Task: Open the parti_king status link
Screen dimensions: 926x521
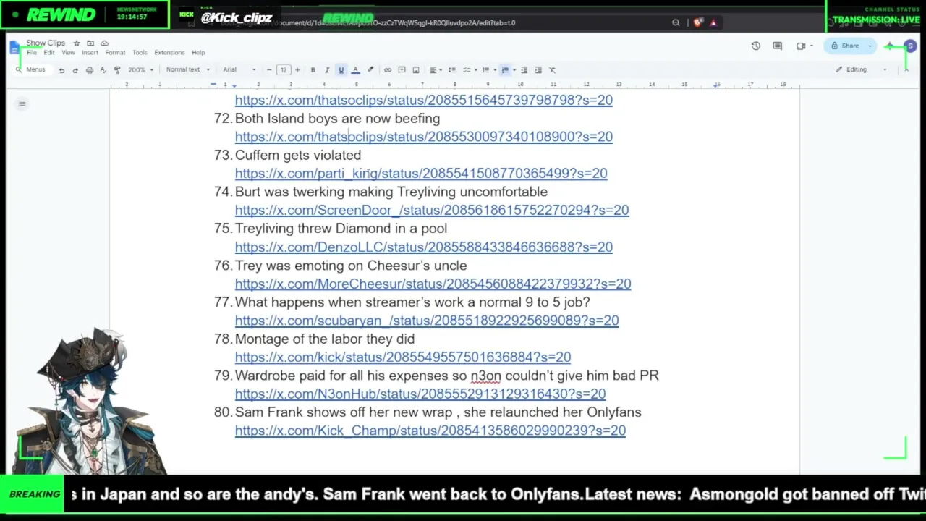Action: pos(421,174)
